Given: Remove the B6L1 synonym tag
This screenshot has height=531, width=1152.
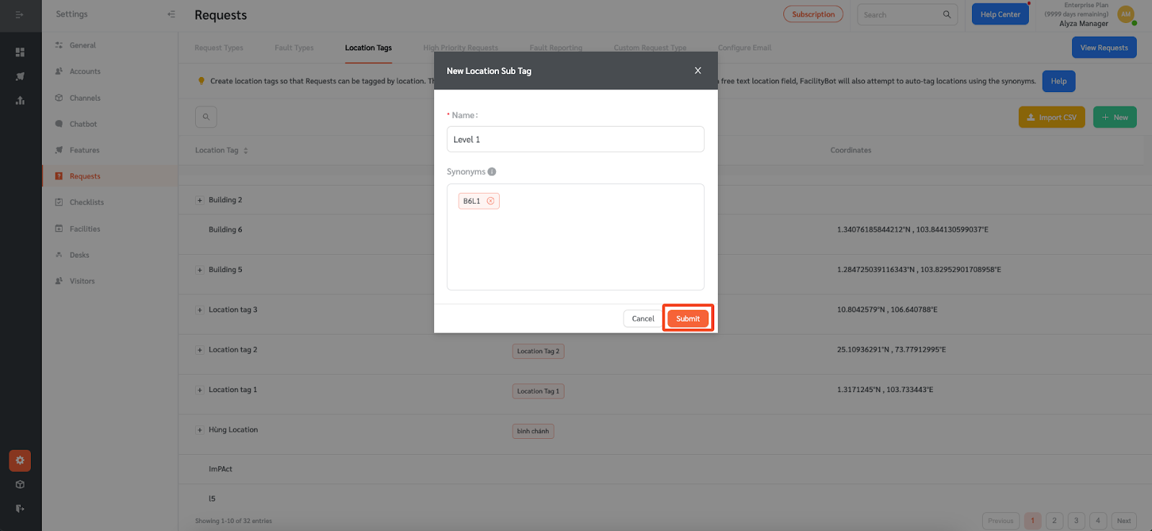Looking at the screenshot, I should click(x=490, y=201).
